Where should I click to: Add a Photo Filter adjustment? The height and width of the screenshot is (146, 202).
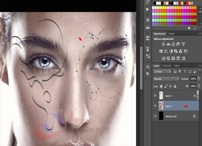click(176, 51)
